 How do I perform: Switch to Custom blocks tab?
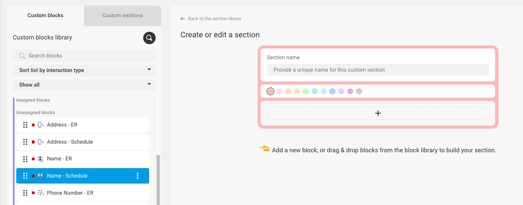(45, 15)
